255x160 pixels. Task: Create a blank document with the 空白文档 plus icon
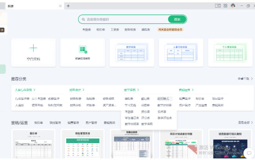[x=33, y=48]
